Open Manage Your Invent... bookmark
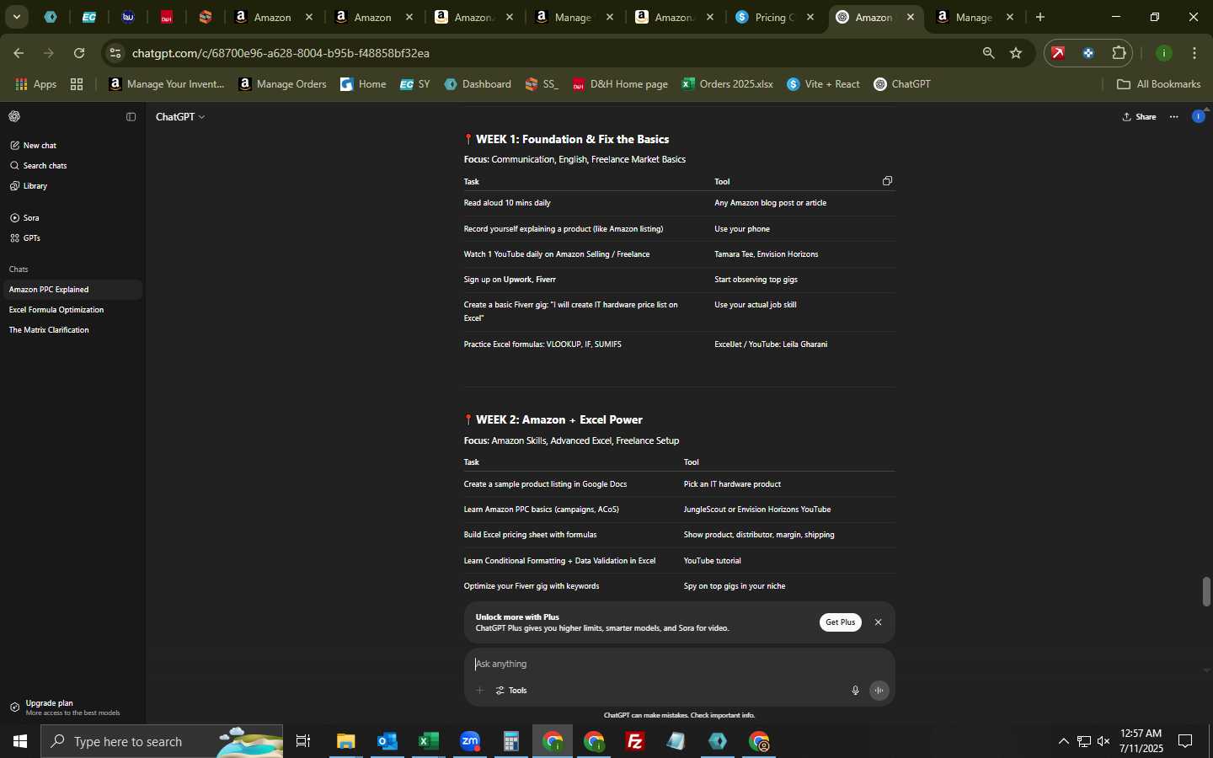 point(167,84)
